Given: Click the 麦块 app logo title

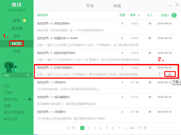Looking at the screenshot, I should click(17, 5).
